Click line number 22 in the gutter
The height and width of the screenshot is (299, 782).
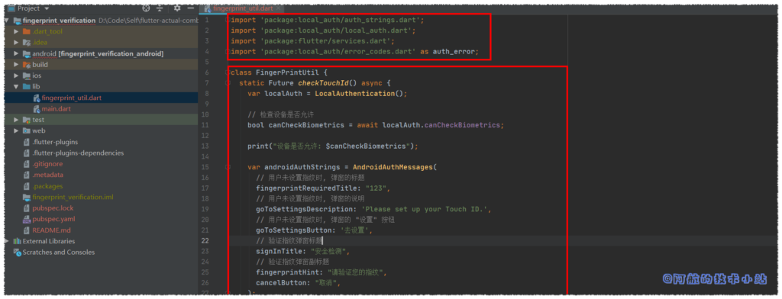[205, 240]
